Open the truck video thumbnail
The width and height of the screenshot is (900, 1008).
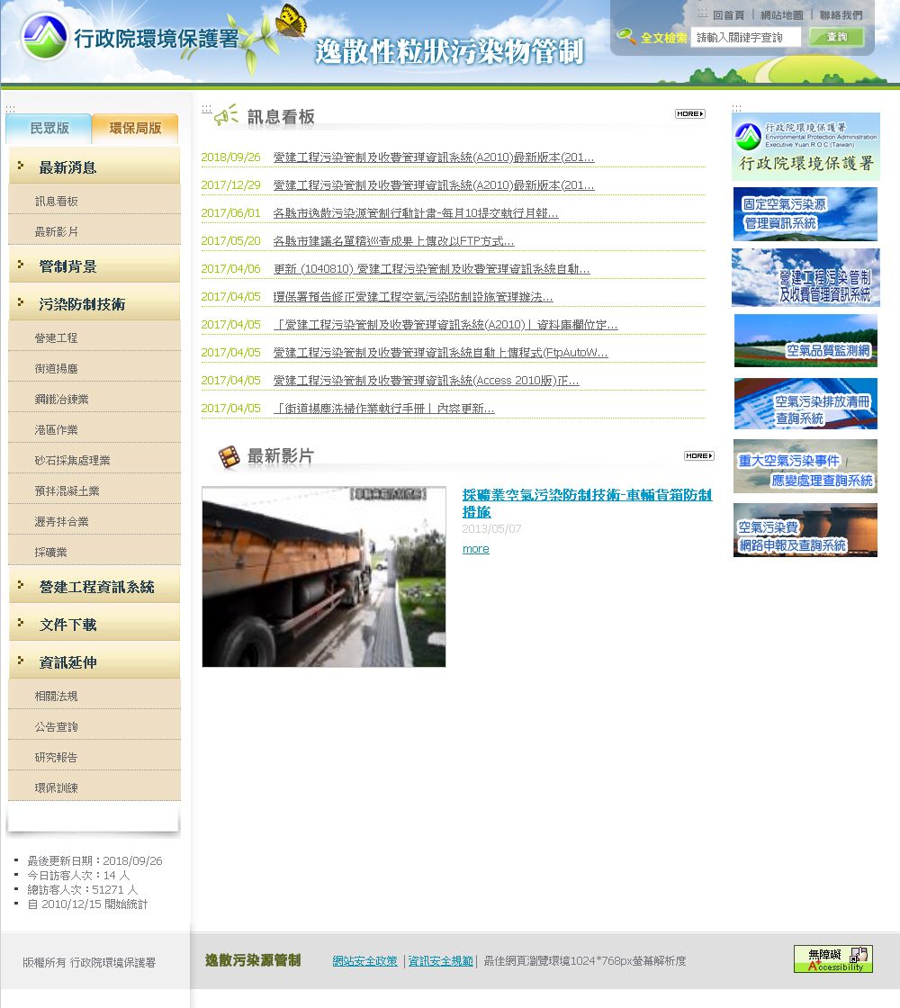click(324, 577)
